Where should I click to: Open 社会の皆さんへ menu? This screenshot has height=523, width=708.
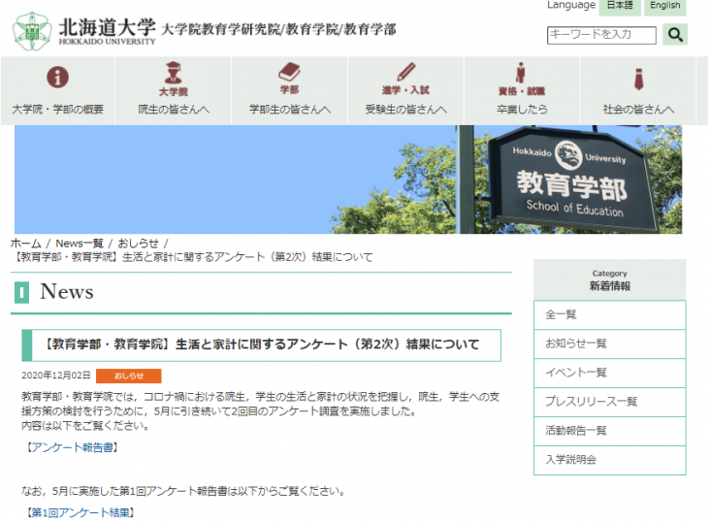point(638,91)
